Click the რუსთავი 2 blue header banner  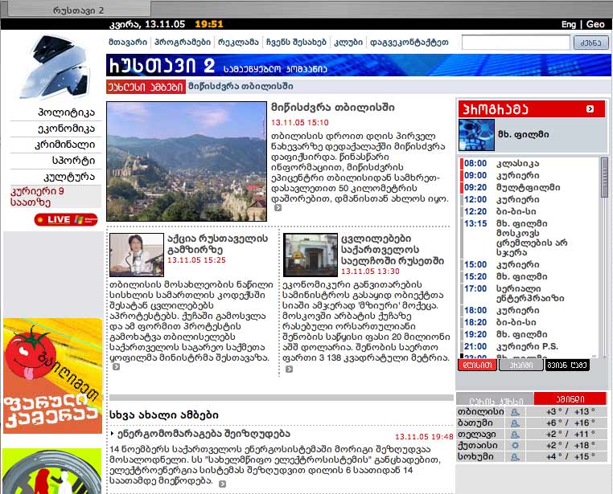(359, 65)
